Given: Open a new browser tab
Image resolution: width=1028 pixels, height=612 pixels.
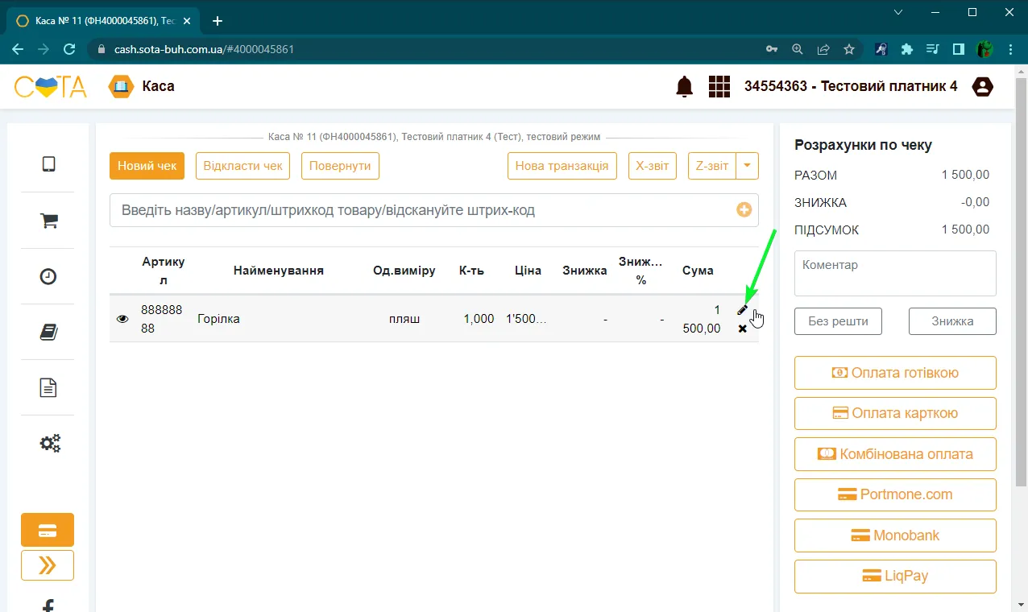Looking at the screenshot, I should click(218, 21).
